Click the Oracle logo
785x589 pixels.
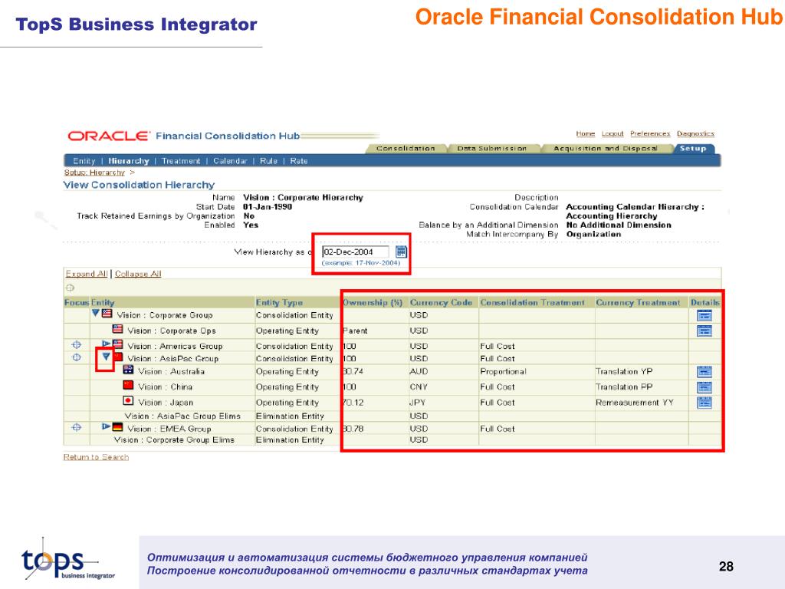pos(109,136)
